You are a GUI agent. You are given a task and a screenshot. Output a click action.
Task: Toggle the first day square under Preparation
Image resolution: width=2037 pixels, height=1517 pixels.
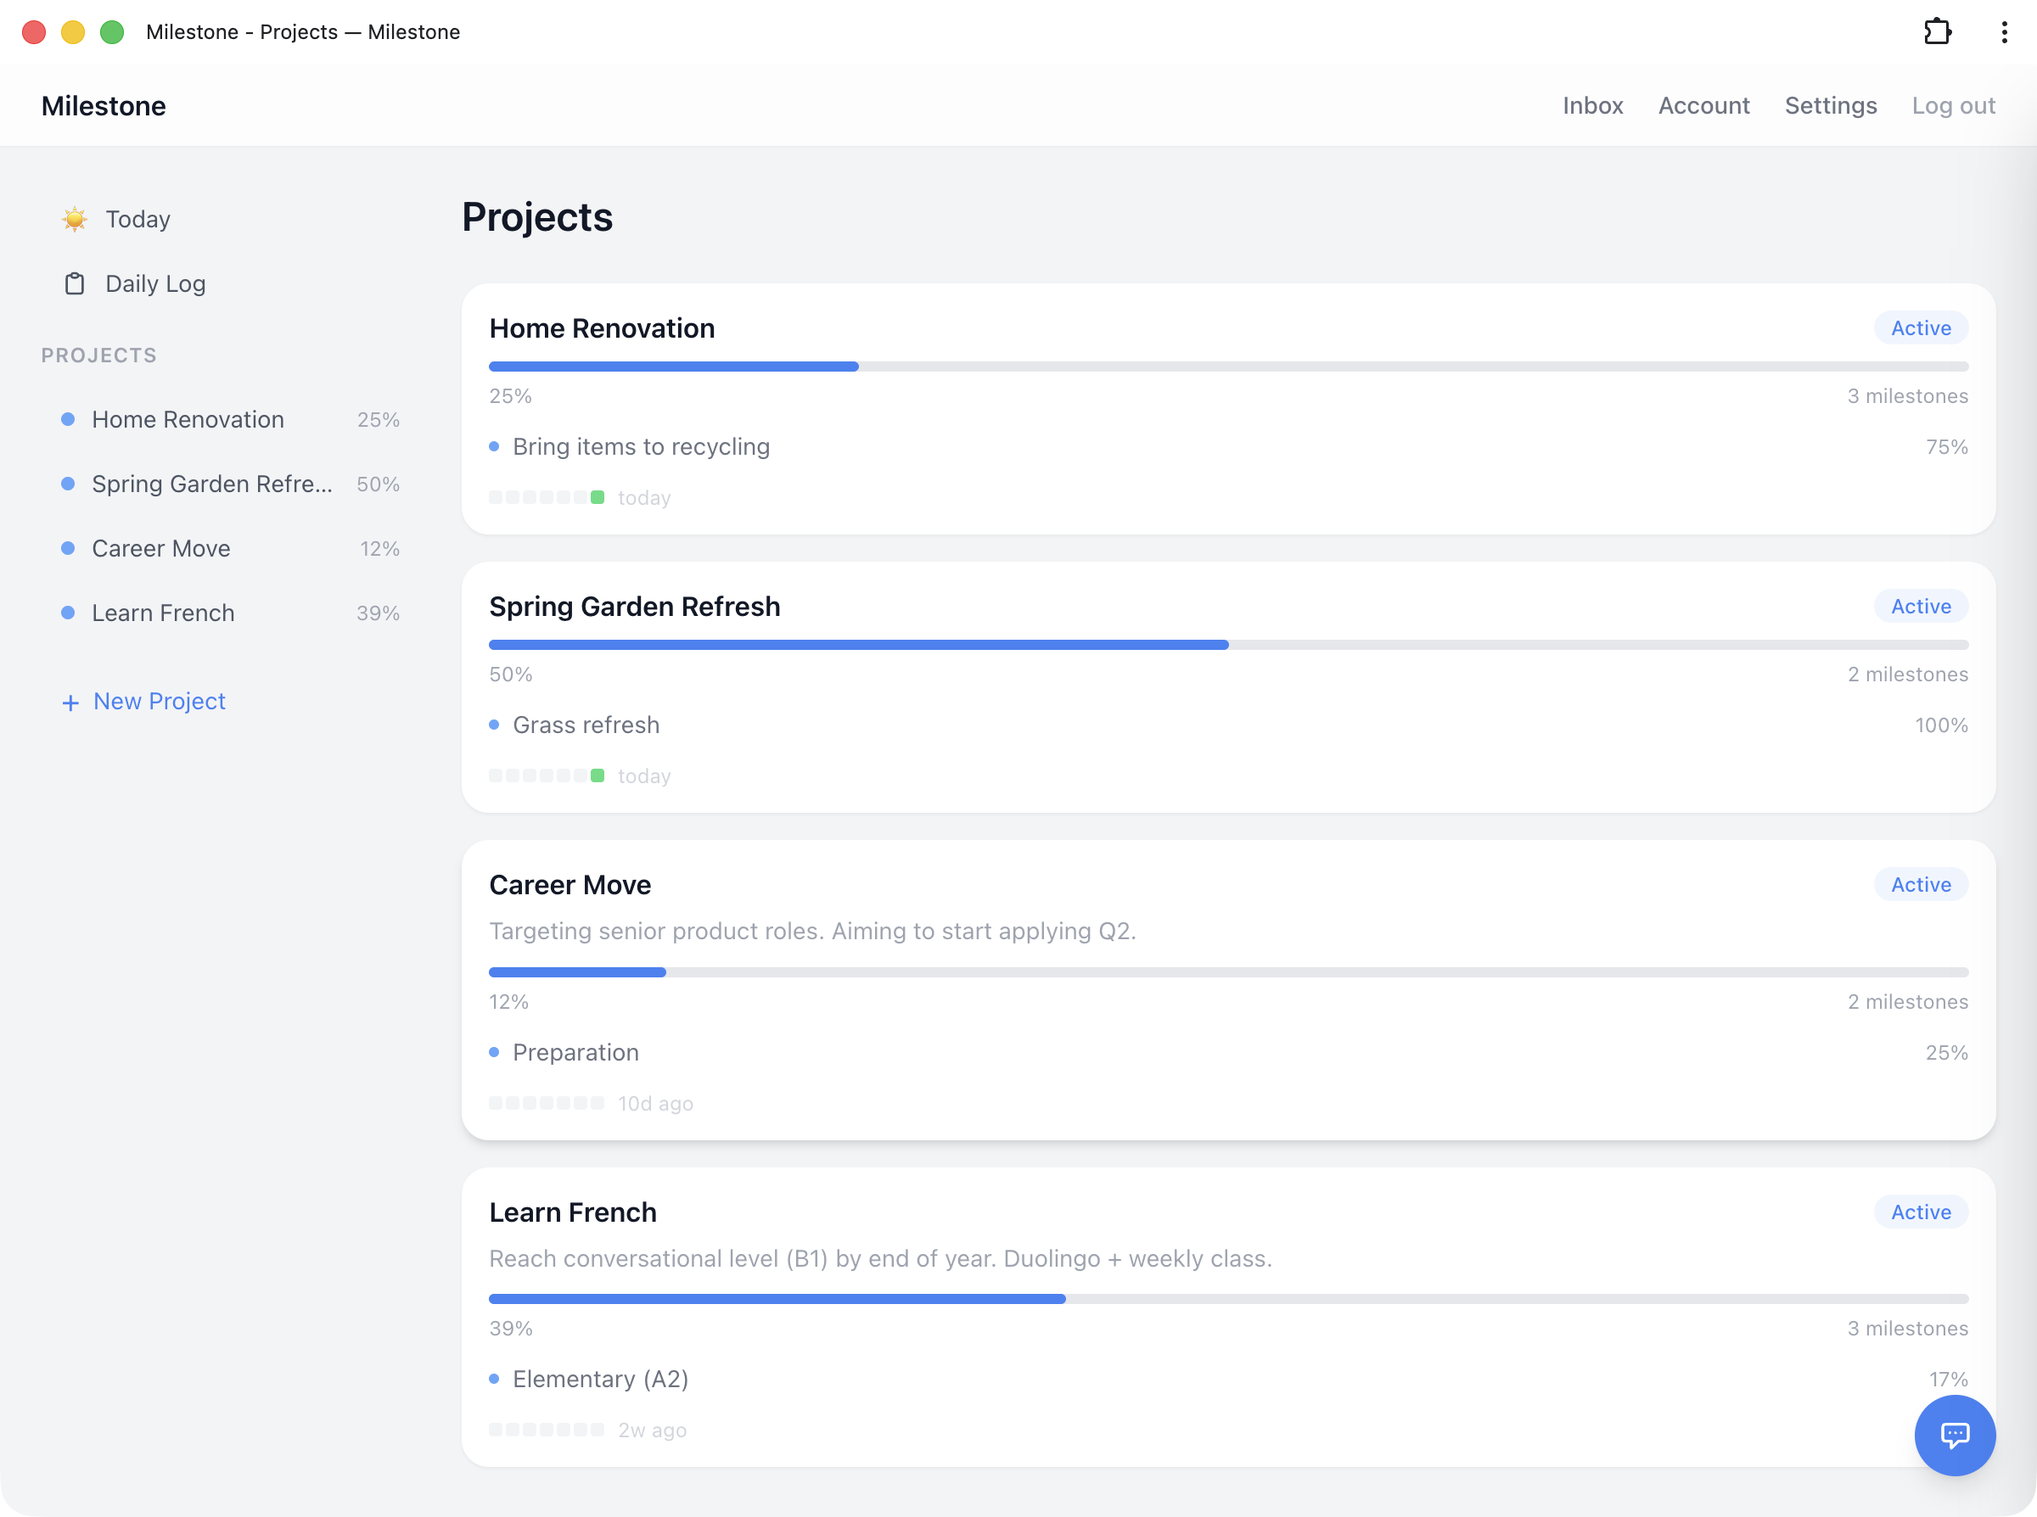click(495, 1102)
